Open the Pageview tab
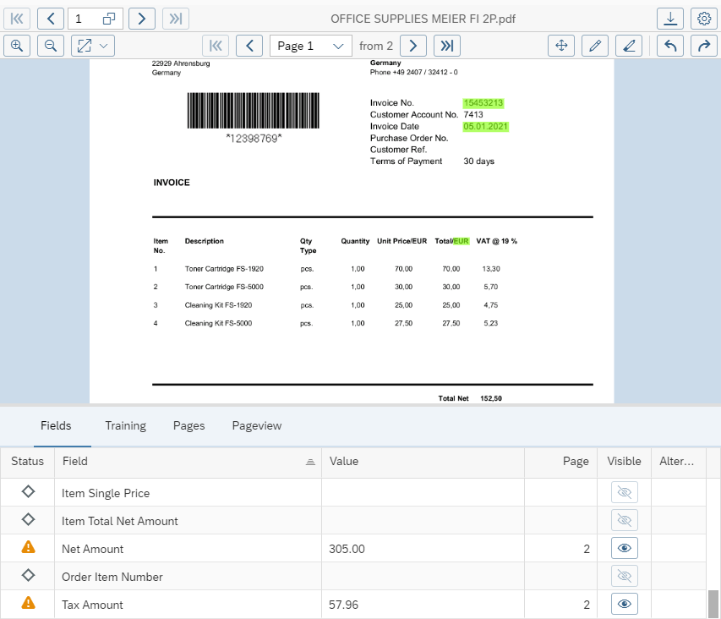Screen dimensions: 721x619 (x=257, y=425)
